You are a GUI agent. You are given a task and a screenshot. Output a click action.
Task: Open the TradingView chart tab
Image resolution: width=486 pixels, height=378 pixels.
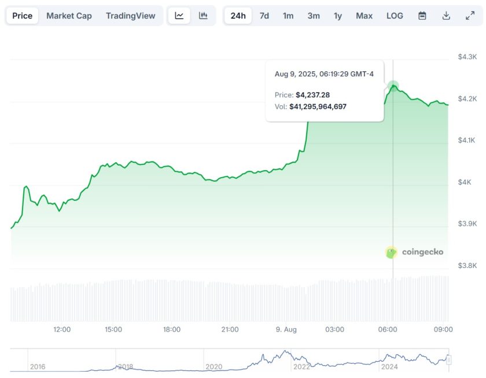click(131, 16)
